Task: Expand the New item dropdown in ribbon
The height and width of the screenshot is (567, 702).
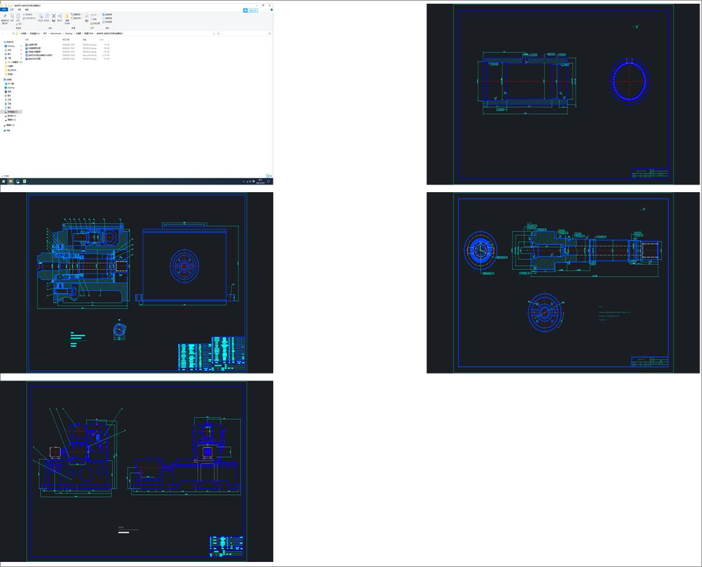Action: point(77,15)
